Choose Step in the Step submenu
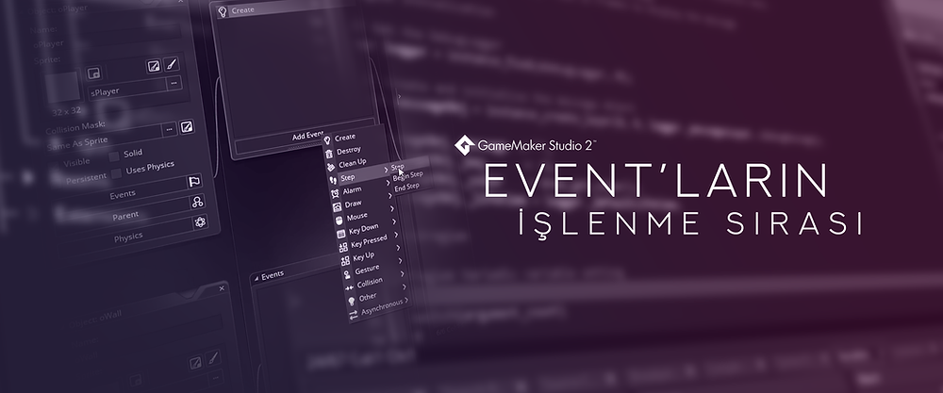Viewport: 943px width, 393px height. coord(411,164)
